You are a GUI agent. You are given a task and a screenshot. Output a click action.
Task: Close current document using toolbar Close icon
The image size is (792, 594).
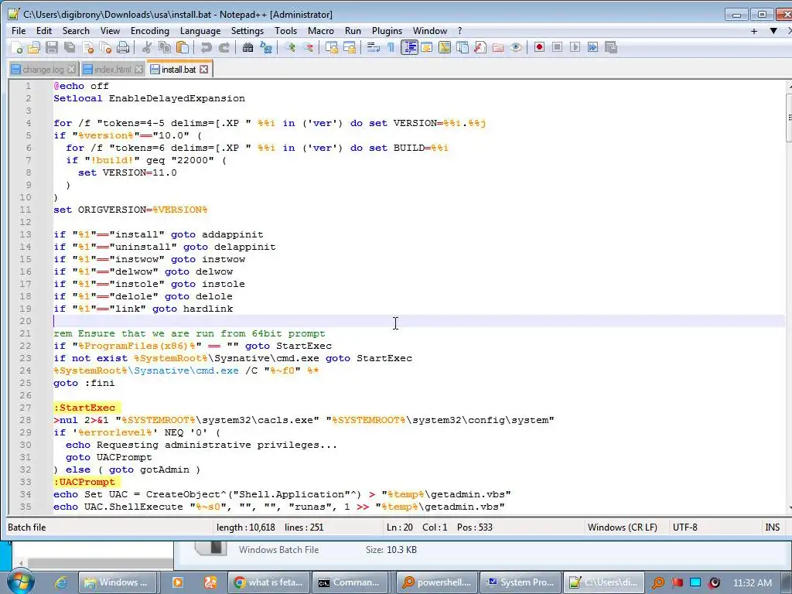pos(87,47)
